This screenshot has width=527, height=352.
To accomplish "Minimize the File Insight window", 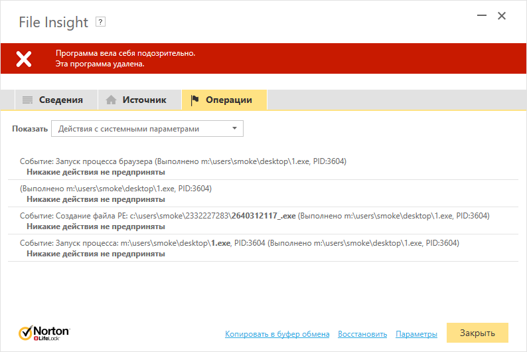I will 482,15.
